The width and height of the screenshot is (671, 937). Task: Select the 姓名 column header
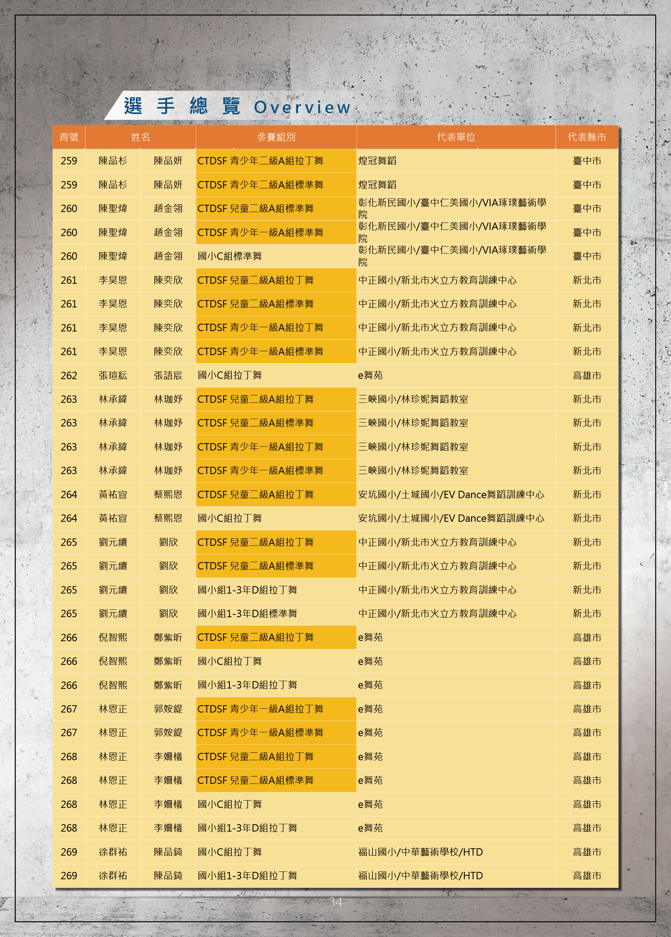140,137
